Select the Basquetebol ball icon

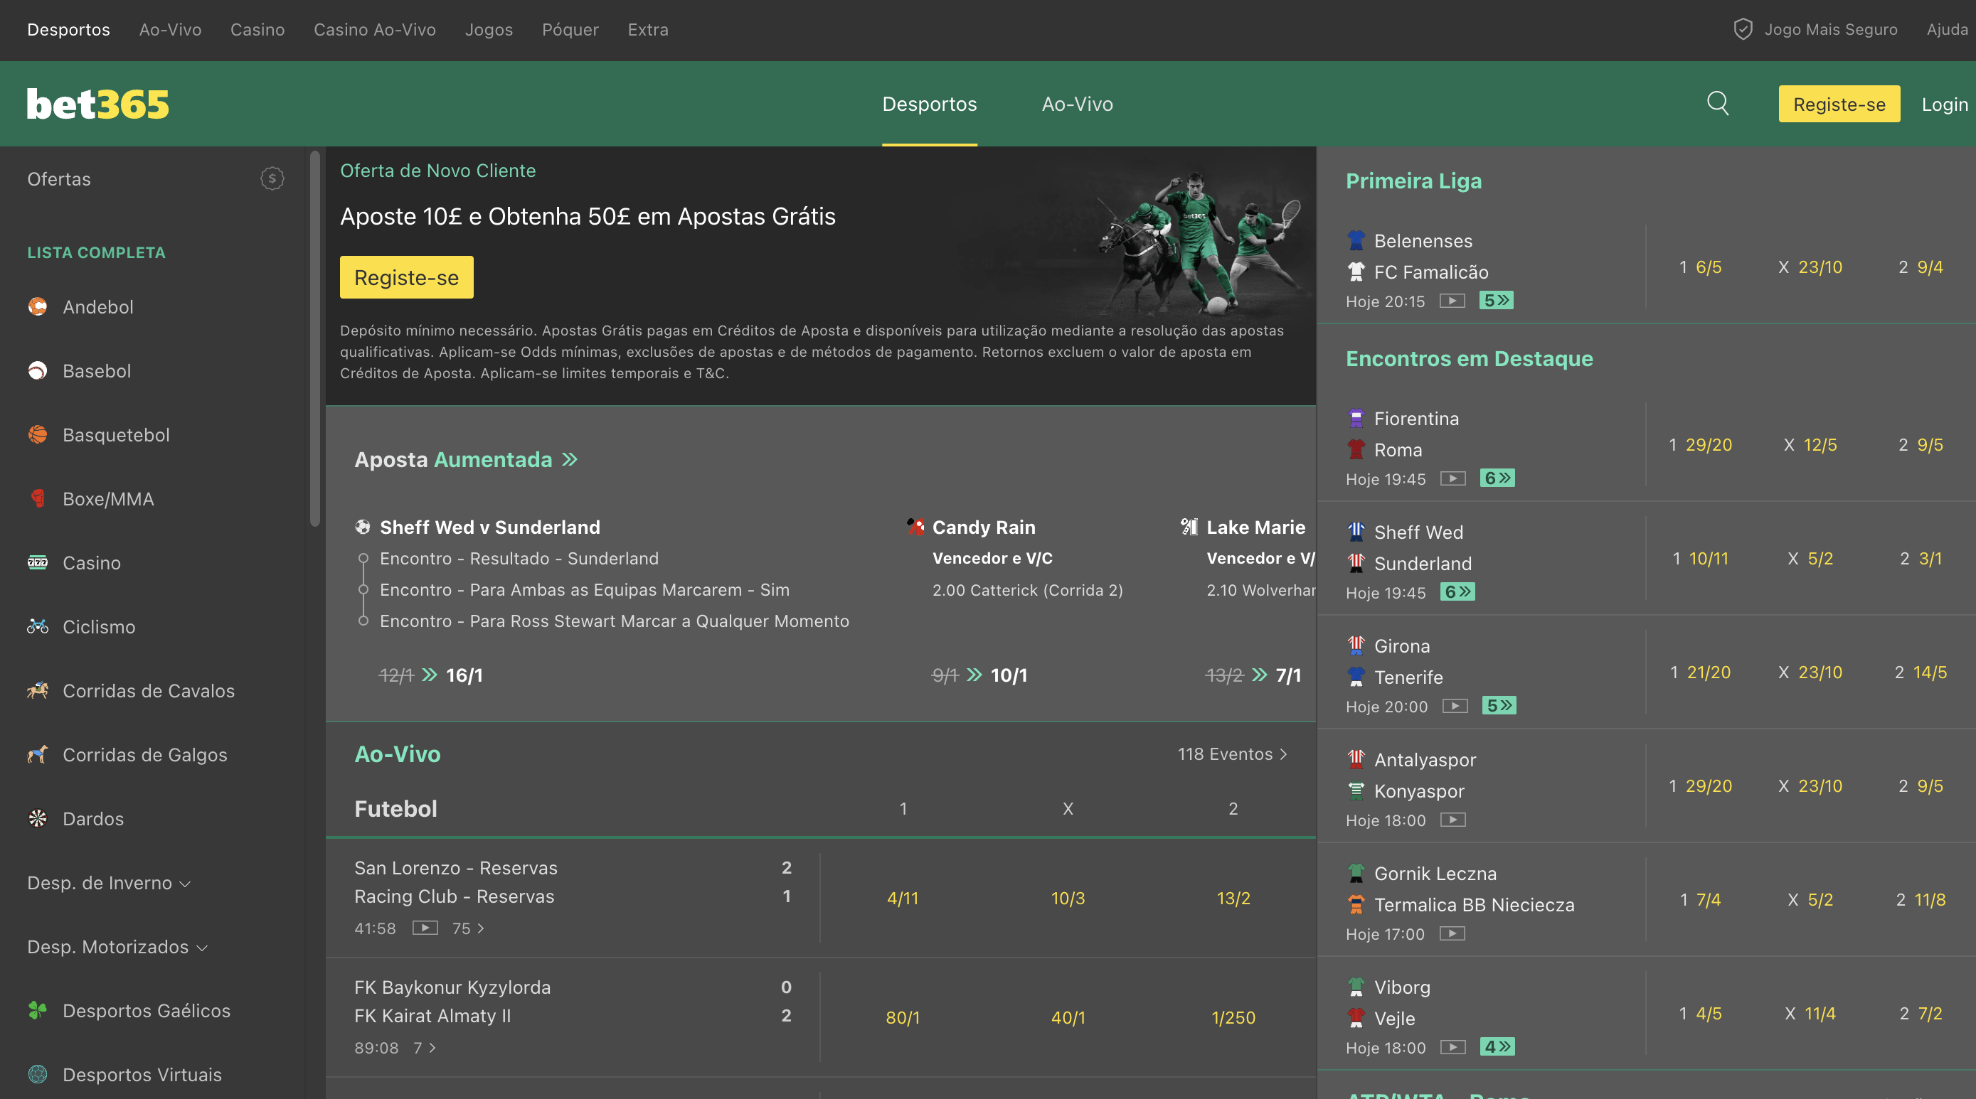(x=38, y=434)
